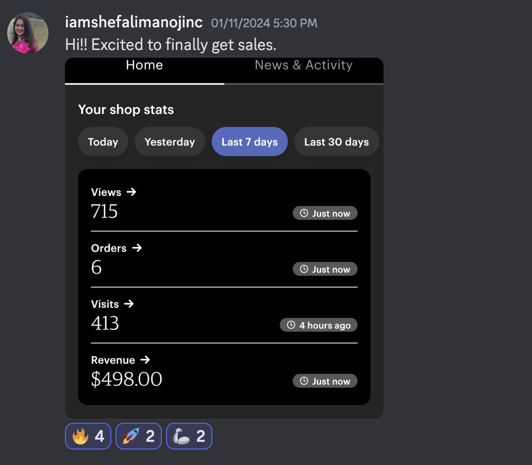Choose the Last 7 days filter
Image resolution: width=532 pixels, height=465 pixels.
(250, 142)
